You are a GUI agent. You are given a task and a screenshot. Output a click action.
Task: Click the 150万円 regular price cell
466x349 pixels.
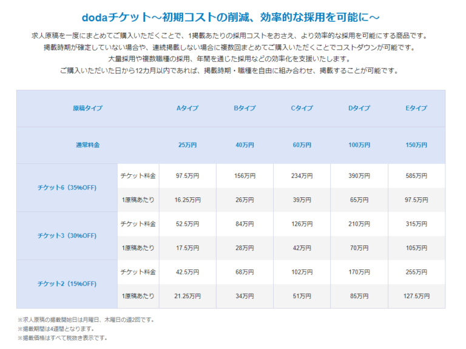[x=416, y=146]
